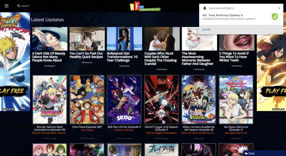Click the search magnifier icon
Image resolution: width=286 pixels, height=156 pixels.
point(19,6)
